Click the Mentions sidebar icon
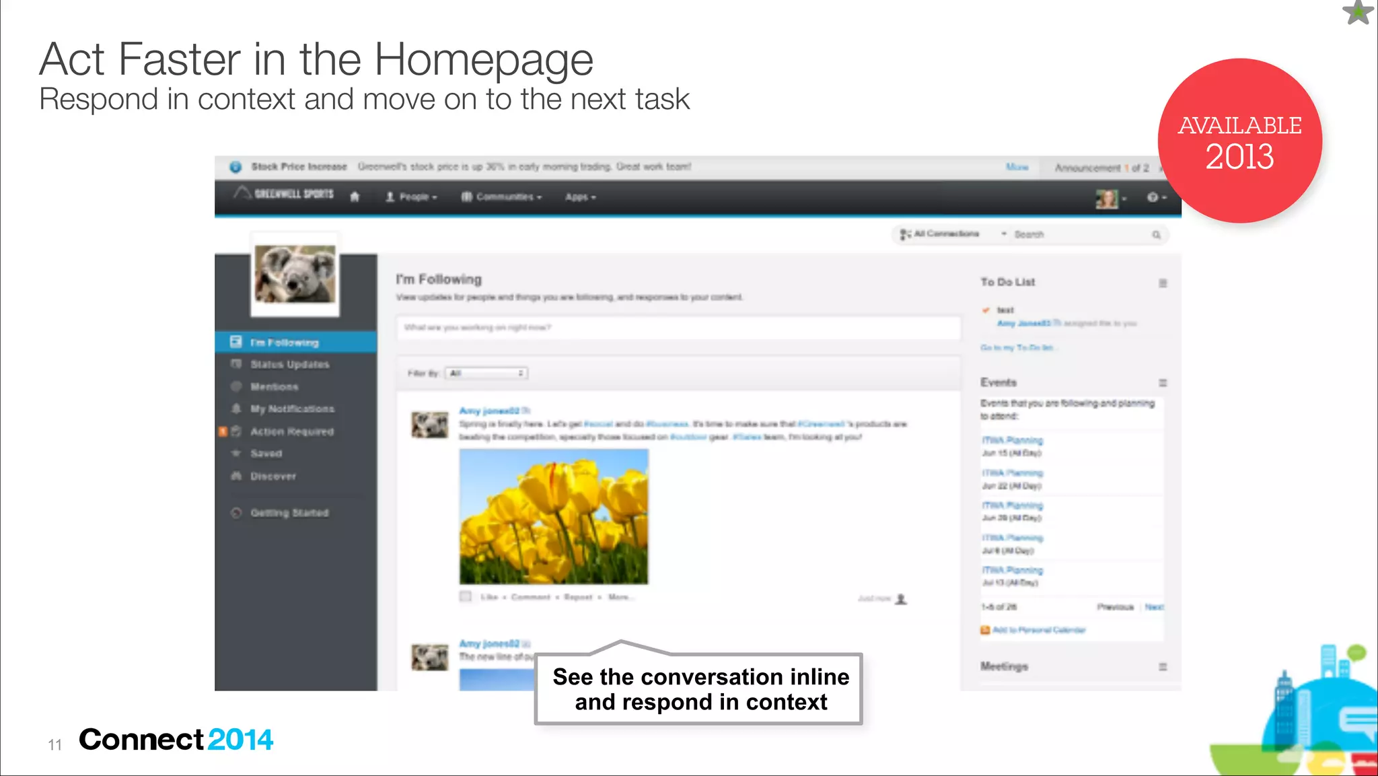This screenshot has height=776, width=1378. pos(235,386)
